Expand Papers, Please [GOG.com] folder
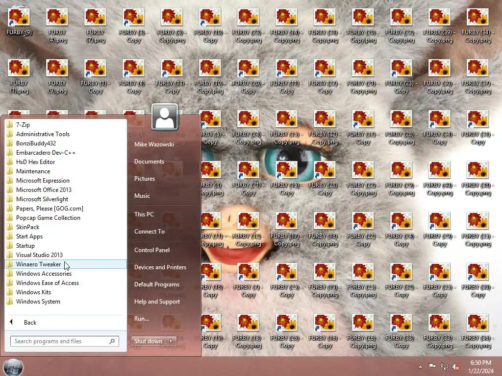 click(66, 209)
